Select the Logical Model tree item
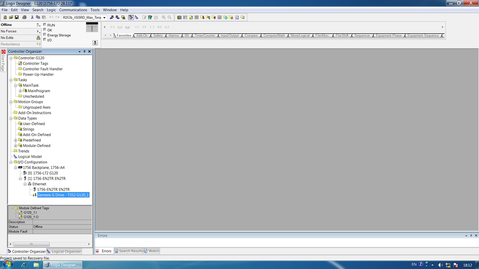Image resolution: width=479 pixels, height=269 pixels. [x=30, y=157]
